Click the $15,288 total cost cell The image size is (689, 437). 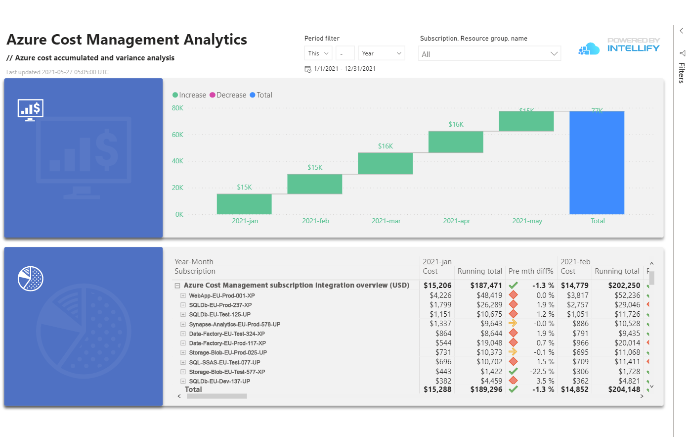(x=437, y=389)
